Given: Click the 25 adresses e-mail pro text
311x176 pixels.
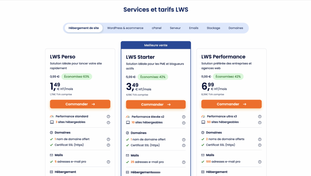Looking at the screenshot, I should click(147, 162).
